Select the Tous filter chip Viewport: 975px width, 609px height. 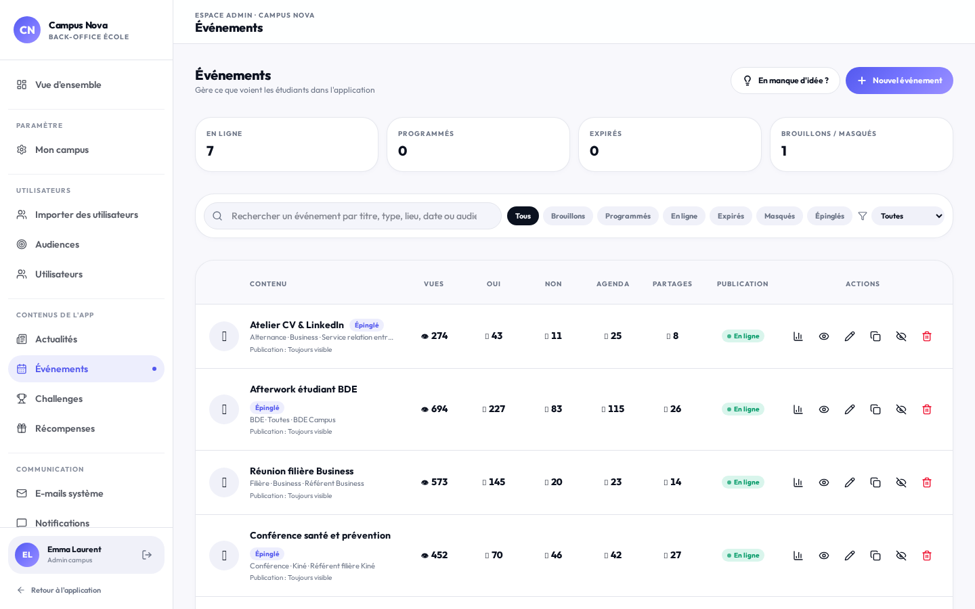[x=523, y=216]
